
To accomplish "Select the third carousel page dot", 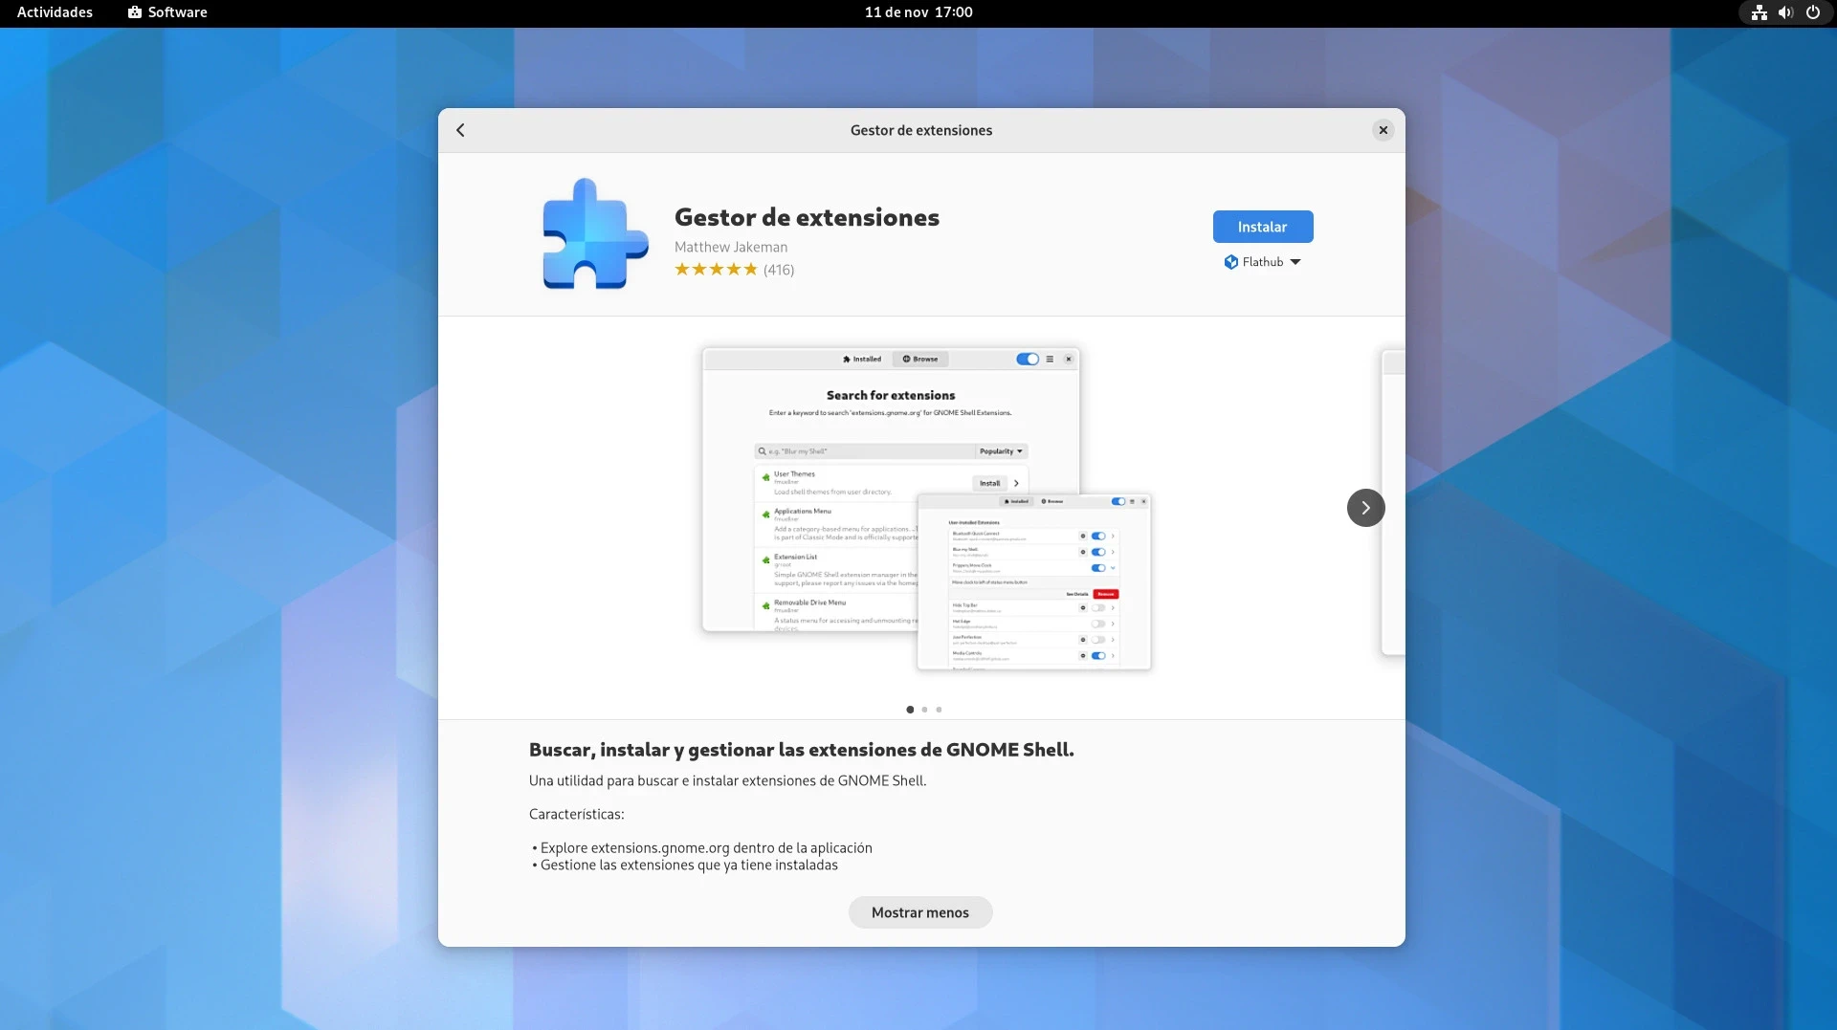I will click(x=939, y=710).
